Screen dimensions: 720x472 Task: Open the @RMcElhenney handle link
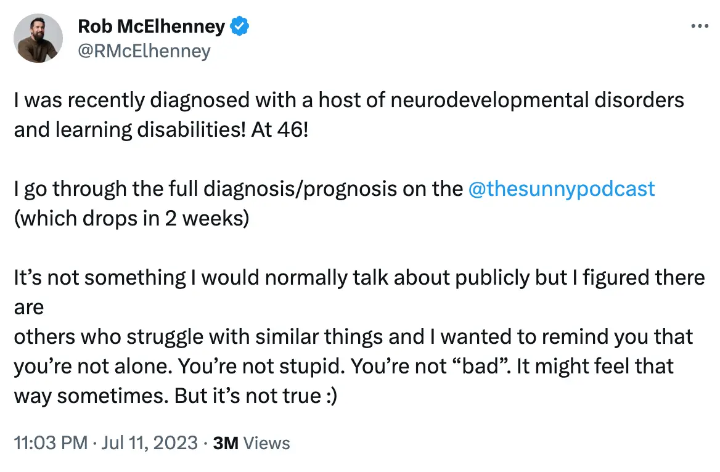(x=144, y=51)
